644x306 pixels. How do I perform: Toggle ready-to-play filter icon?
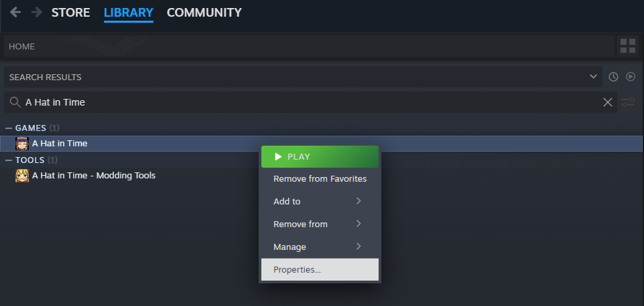click(x=631, y=77)
